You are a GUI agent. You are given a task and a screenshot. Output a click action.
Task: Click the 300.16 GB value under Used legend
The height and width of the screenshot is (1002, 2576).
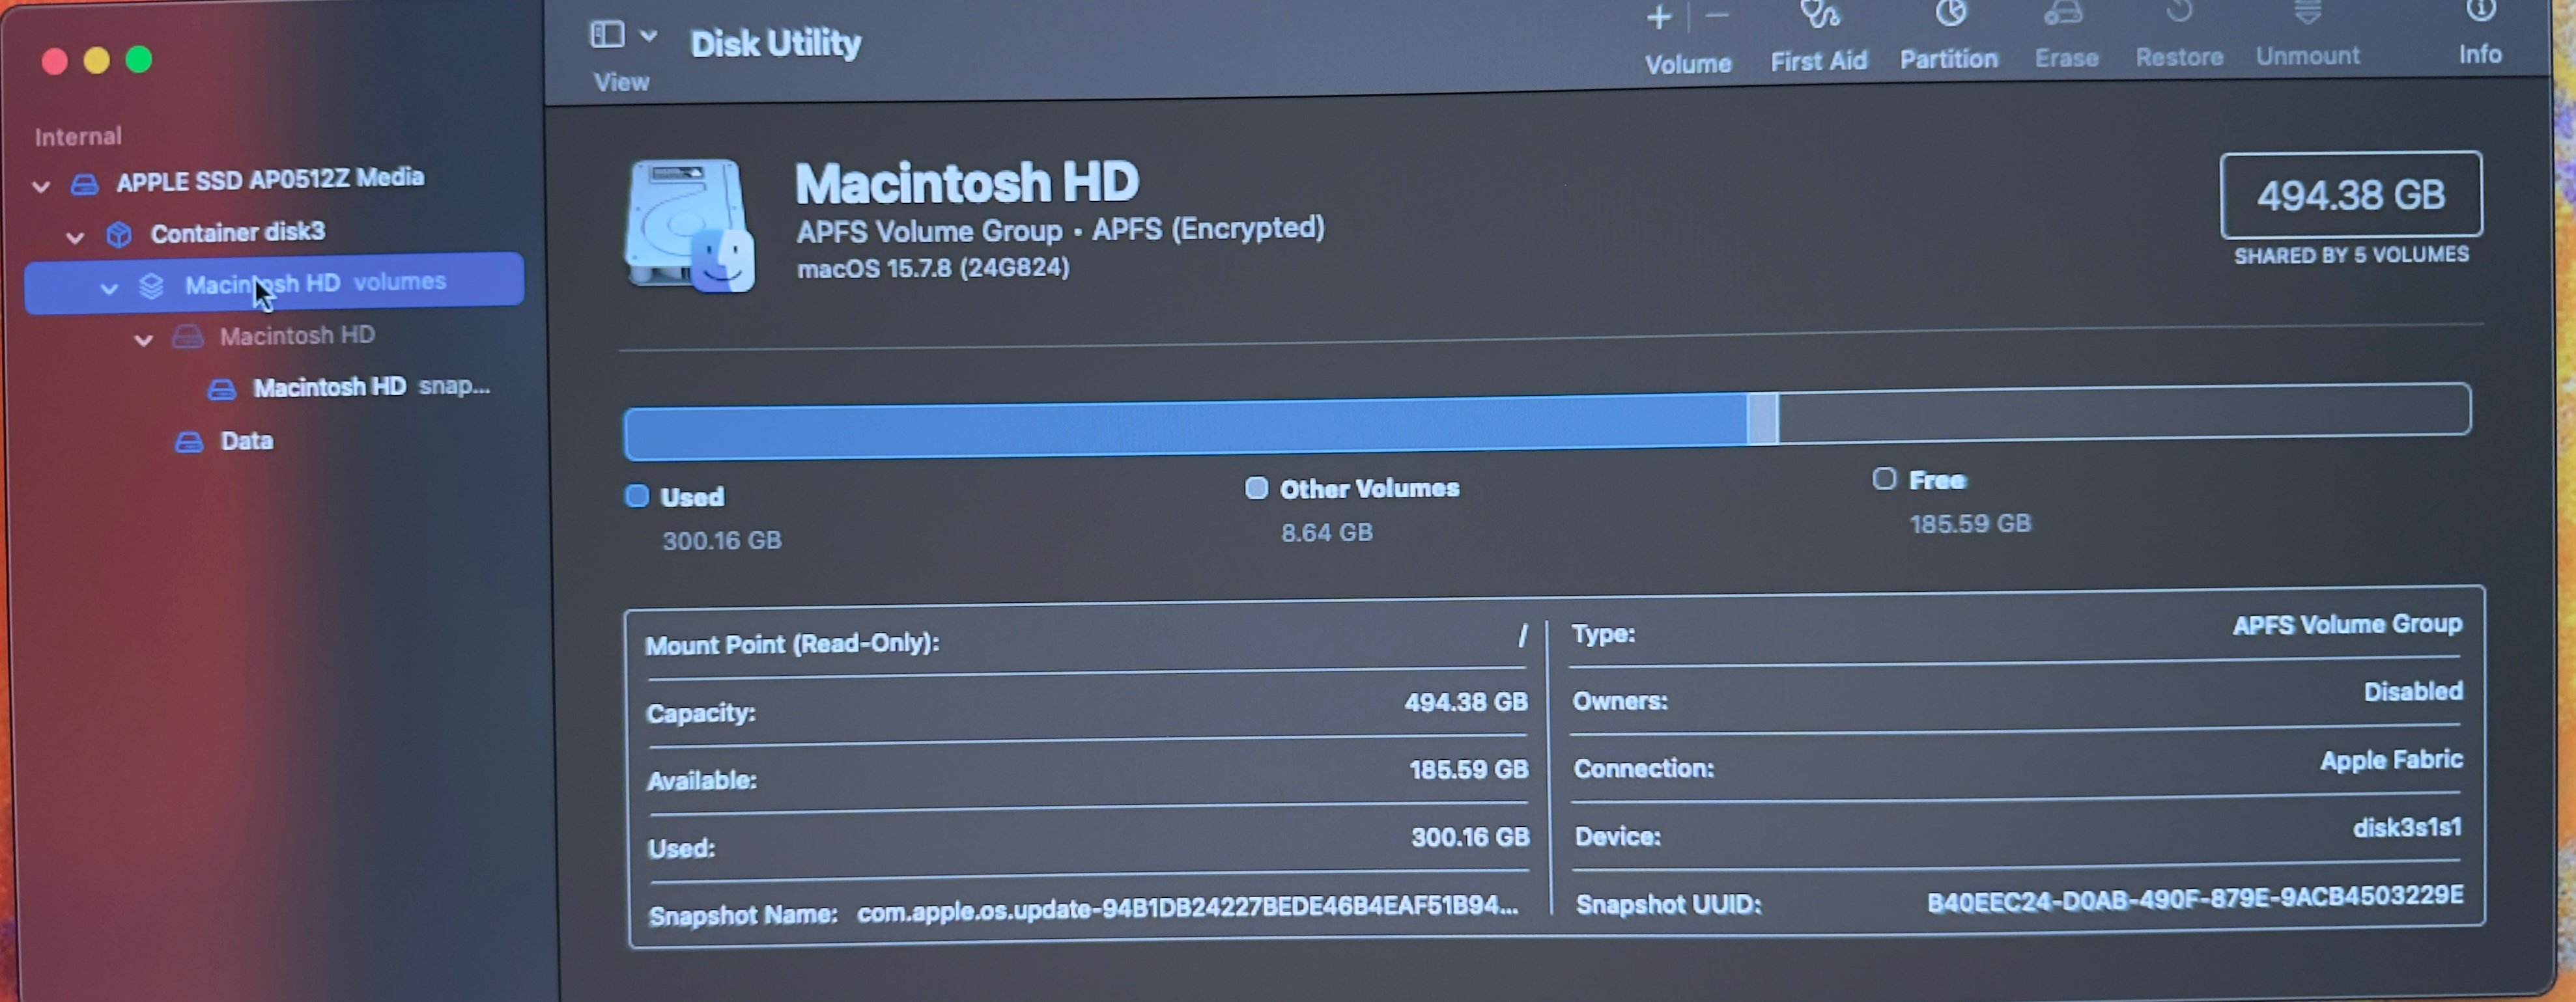(x=722, y=541)
